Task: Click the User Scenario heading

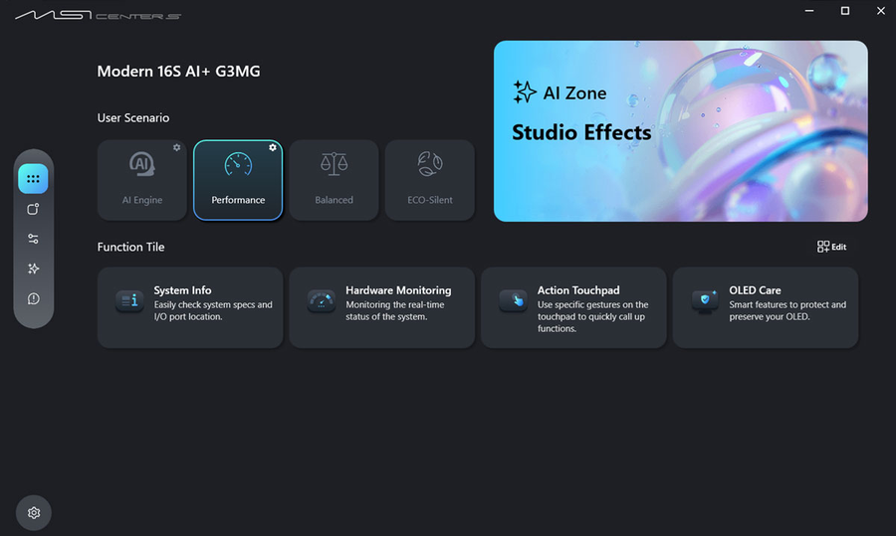Action: [133, 118]
